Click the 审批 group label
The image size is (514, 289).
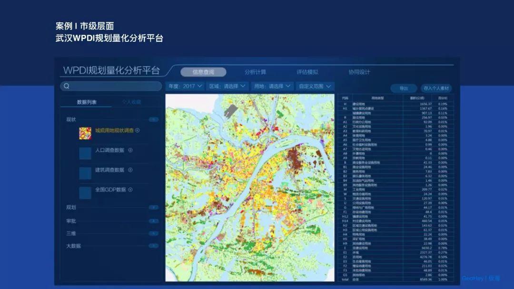71,221
